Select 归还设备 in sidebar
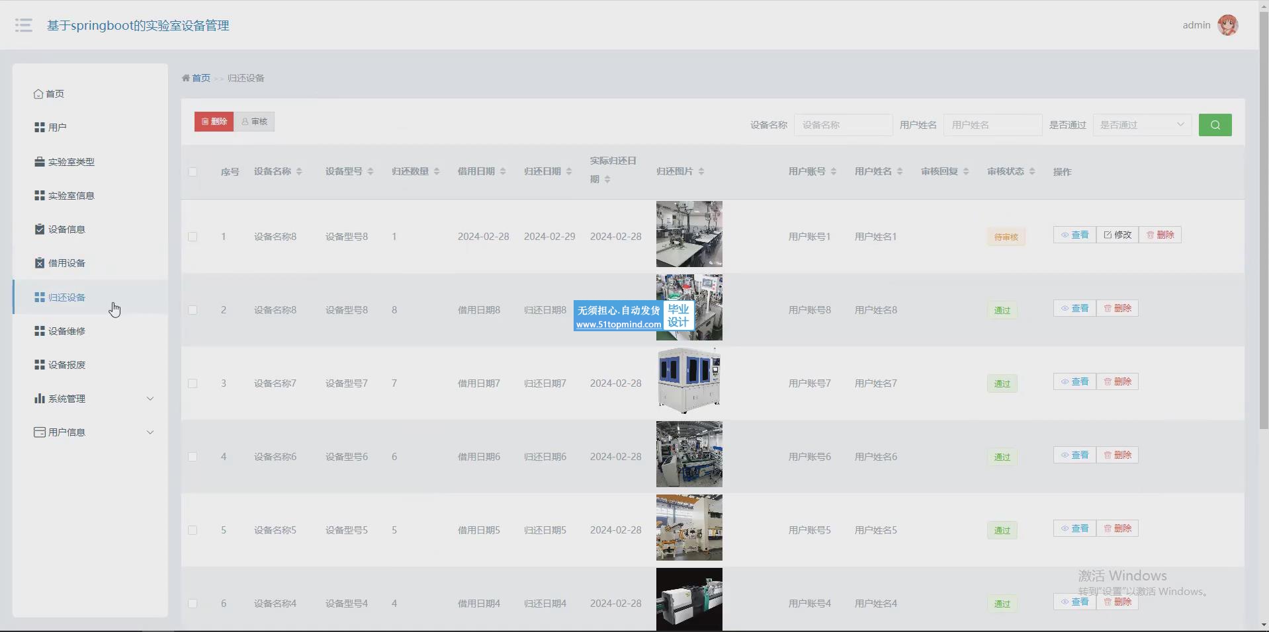 [x=91, y=297]
